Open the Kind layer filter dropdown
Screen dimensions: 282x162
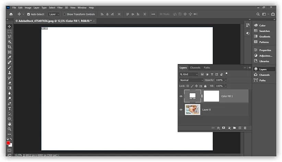189,74
